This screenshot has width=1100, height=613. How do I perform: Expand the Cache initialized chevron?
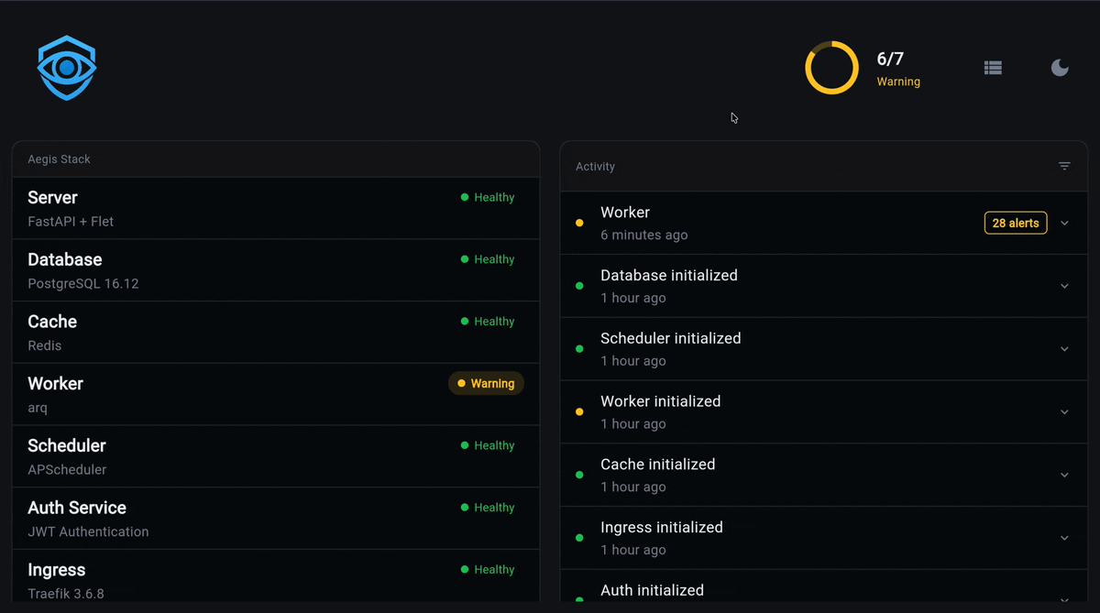(1064, 475)
